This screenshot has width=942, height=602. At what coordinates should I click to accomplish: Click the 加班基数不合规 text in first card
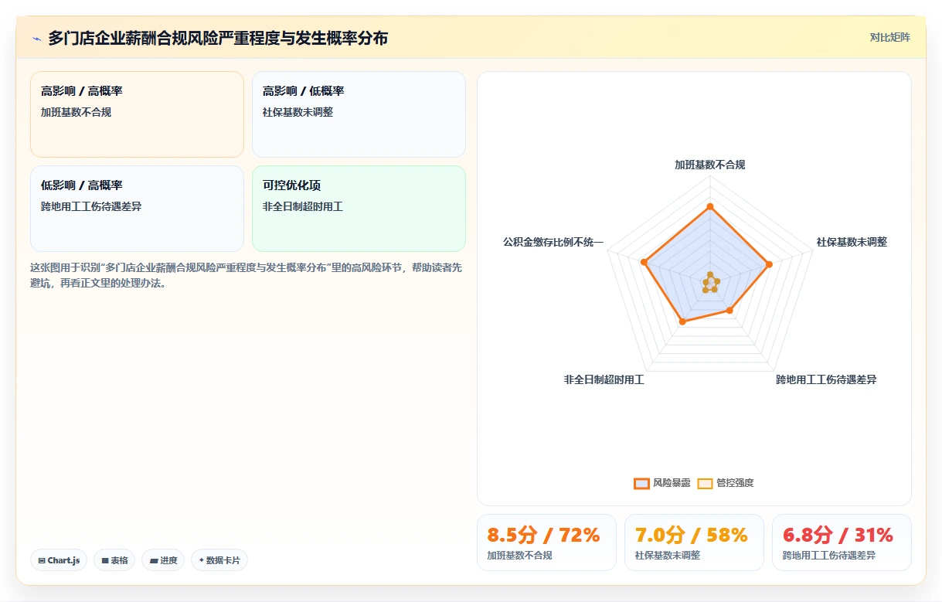click(76, 112)
